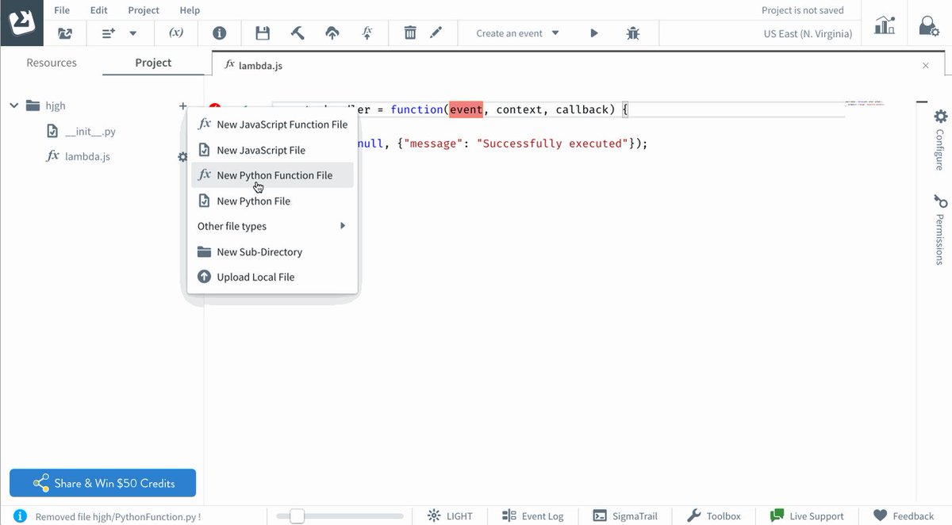Choose New JavaScript File
Image resolution: width=952 pixels, height=525 pixels.
tap(272, 150)
